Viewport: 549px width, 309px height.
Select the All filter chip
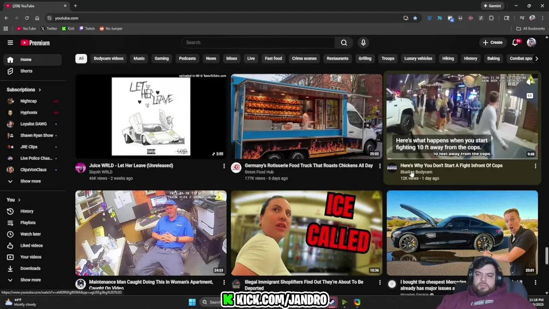point(81,58)
